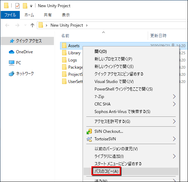Expand the TortoiseSVN submenu arrow

click(x=174, y=139)
